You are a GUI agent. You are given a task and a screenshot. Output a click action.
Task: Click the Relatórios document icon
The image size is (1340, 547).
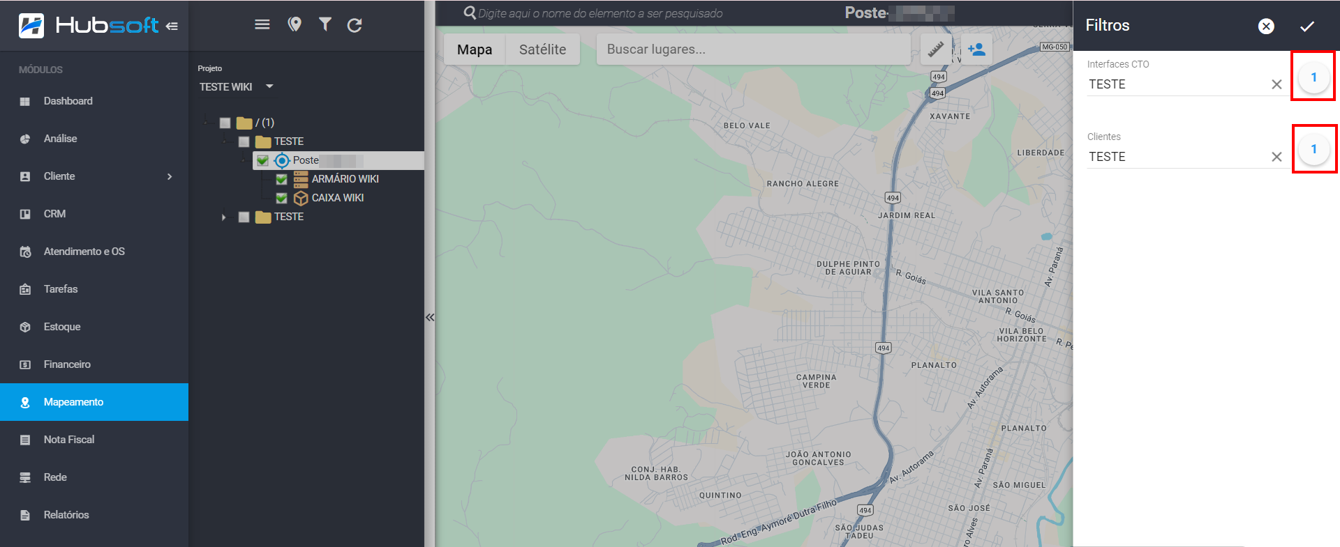tap(25, 516)
